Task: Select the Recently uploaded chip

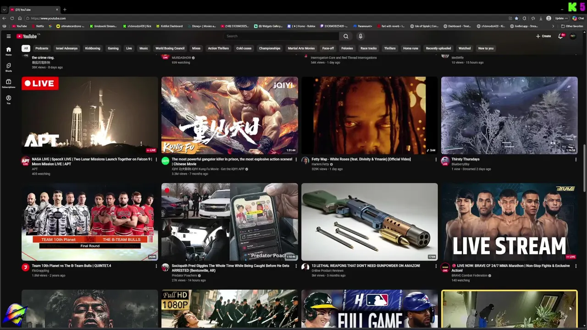Action: tap(438, 48)
